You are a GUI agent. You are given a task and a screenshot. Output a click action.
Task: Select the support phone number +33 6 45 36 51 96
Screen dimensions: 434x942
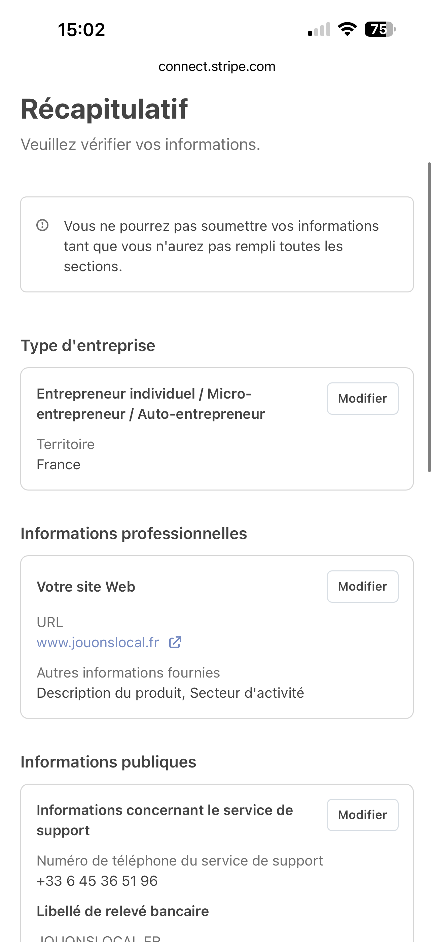[97, 881]
